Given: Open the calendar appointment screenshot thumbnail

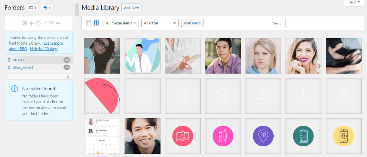Looking at the screenshot, I should tap(102, 136).
